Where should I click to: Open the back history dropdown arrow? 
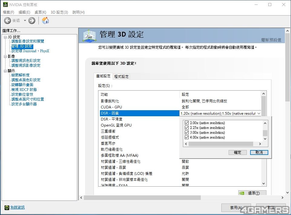(25, 21)
